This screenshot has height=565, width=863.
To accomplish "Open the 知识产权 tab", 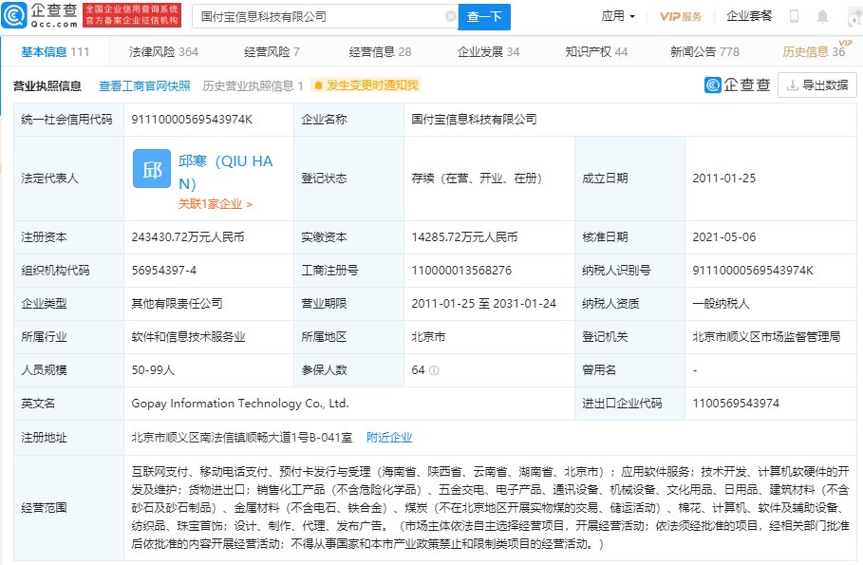I will (596, 52).
